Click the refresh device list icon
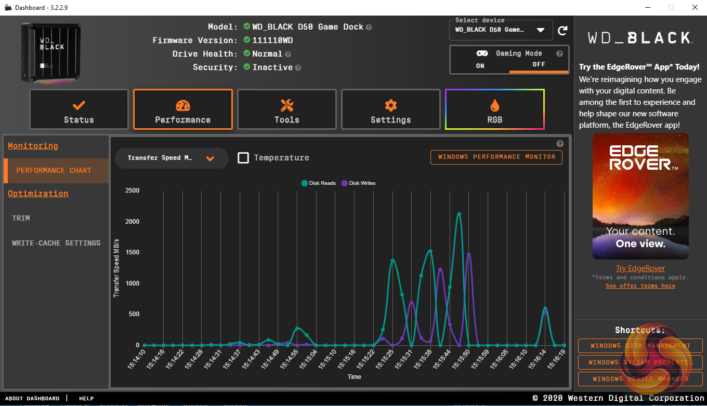The width and height of the screenshot is (707, 406). pos(562,31)
